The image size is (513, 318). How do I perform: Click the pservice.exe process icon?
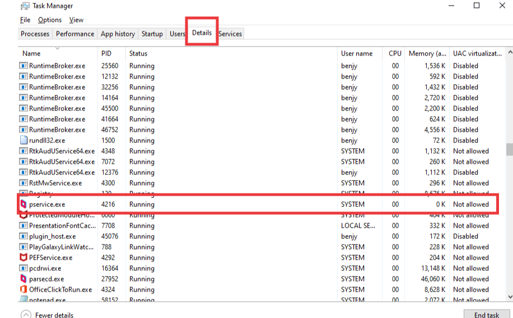(24, 204)
